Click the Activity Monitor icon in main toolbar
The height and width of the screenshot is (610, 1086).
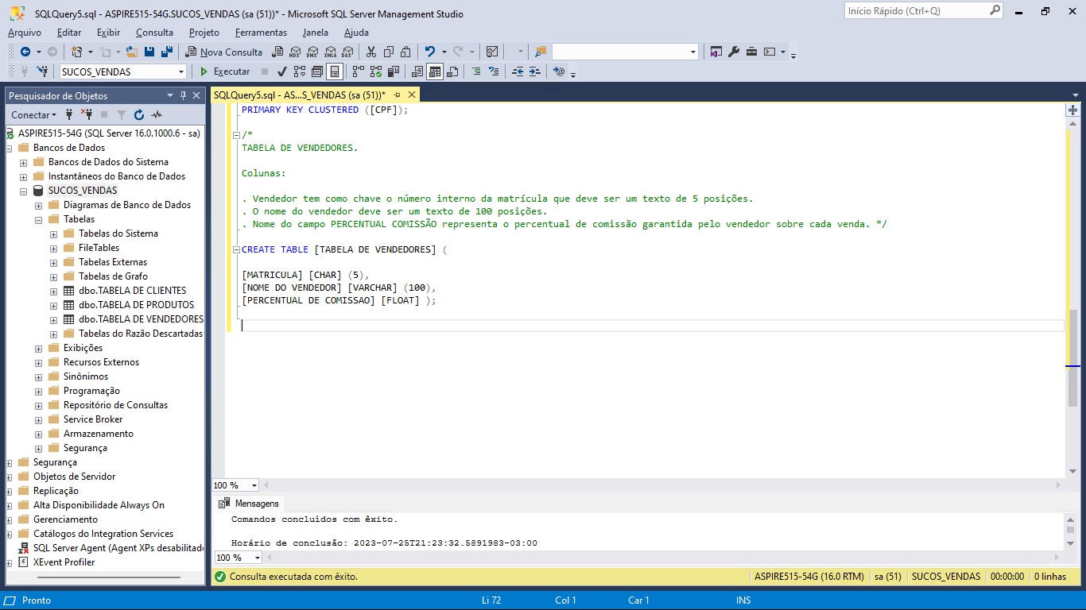[492, 52]
